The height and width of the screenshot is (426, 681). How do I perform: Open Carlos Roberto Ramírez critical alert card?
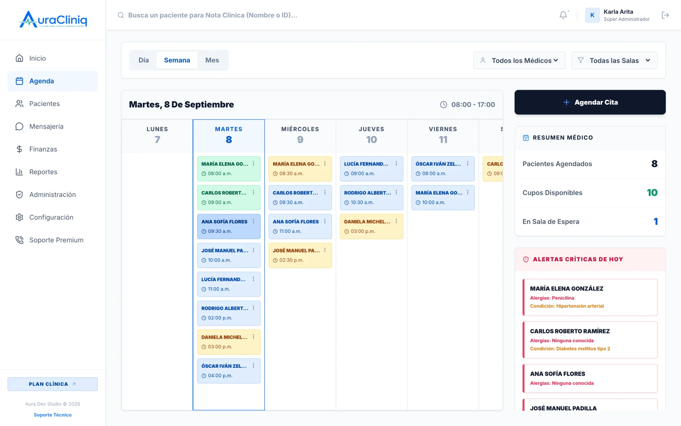tap(590, 340)
